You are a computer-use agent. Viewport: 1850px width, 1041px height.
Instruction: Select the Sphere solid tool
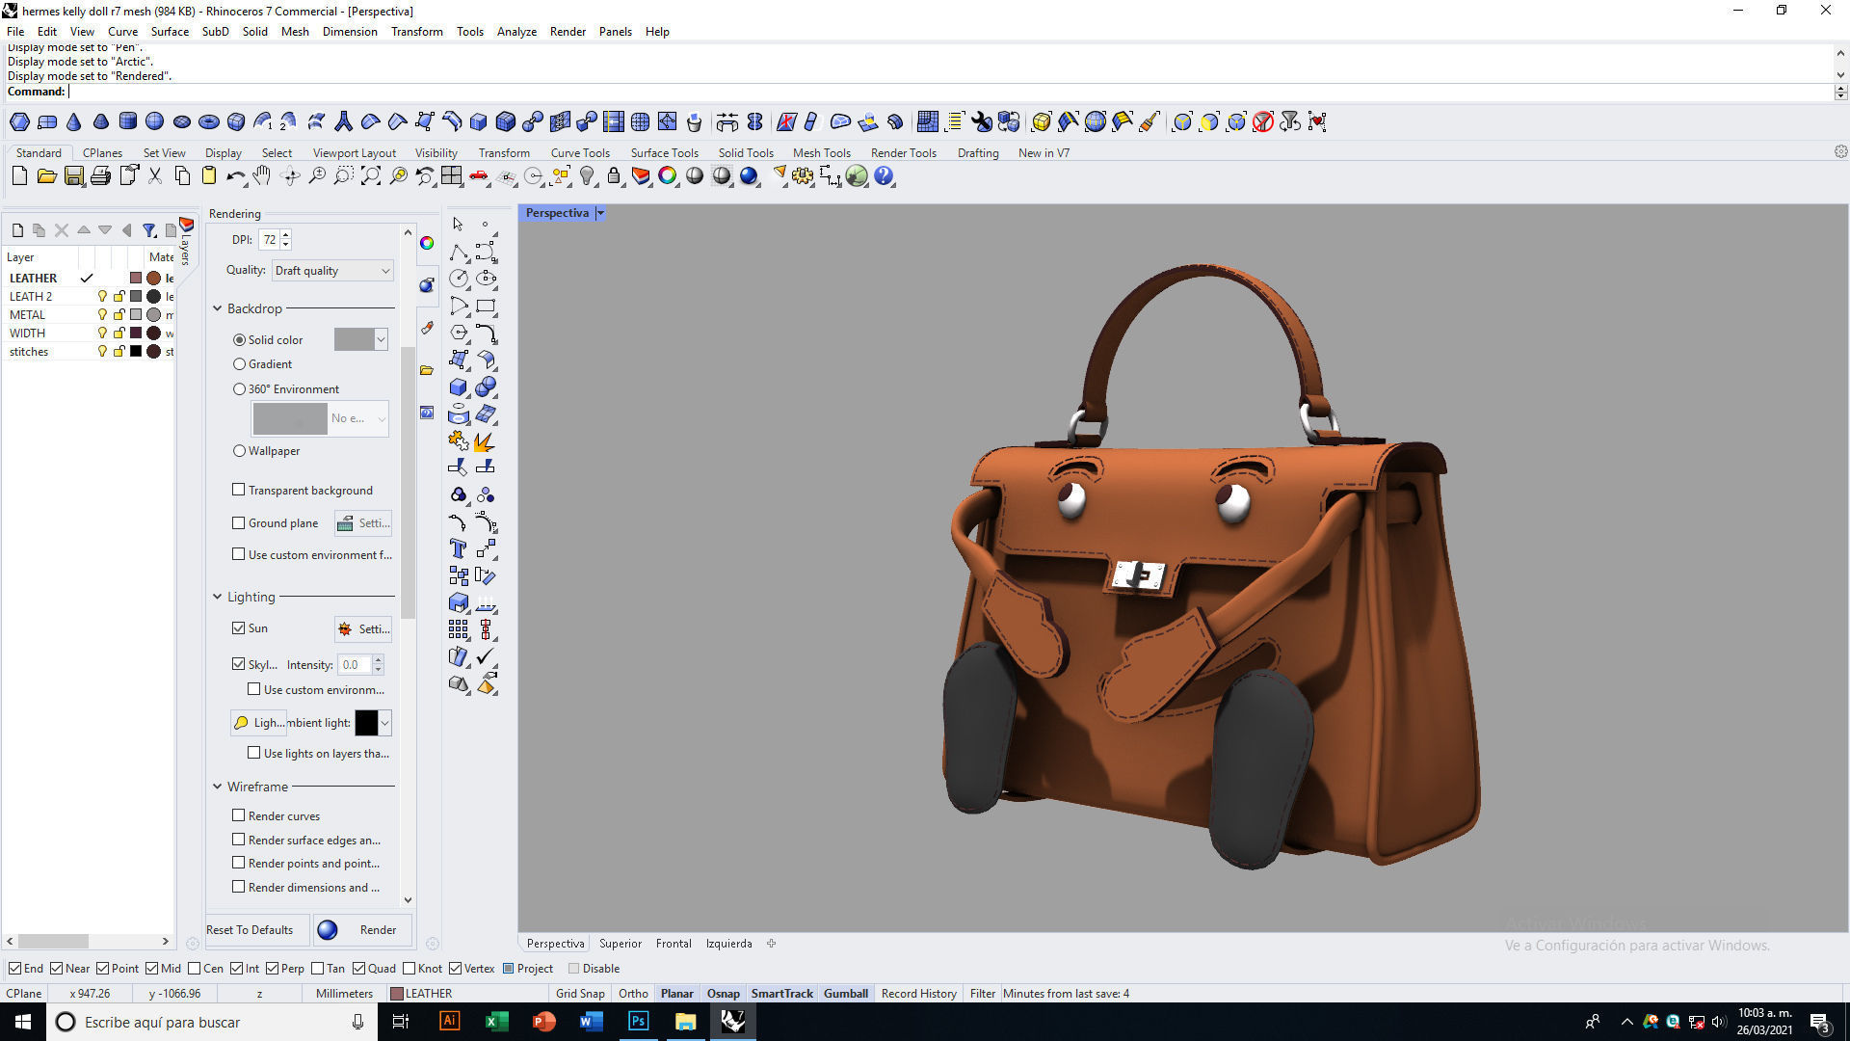click(x=154, y=121)
